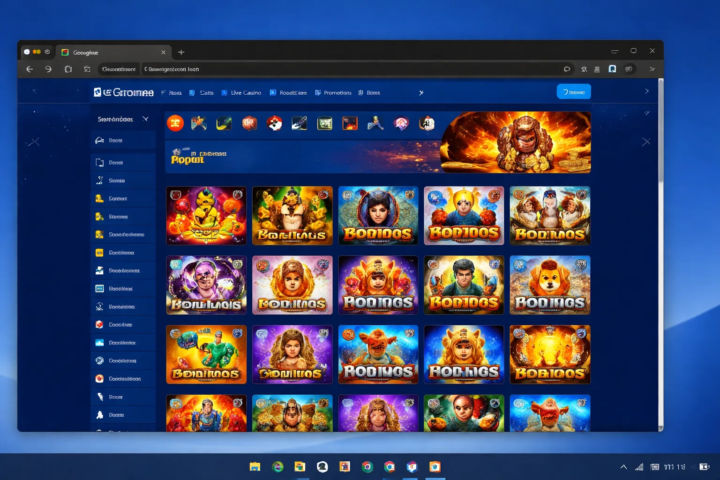Open a new browser tab with plus
Screen dimensions: 720x480
(181, 52)
